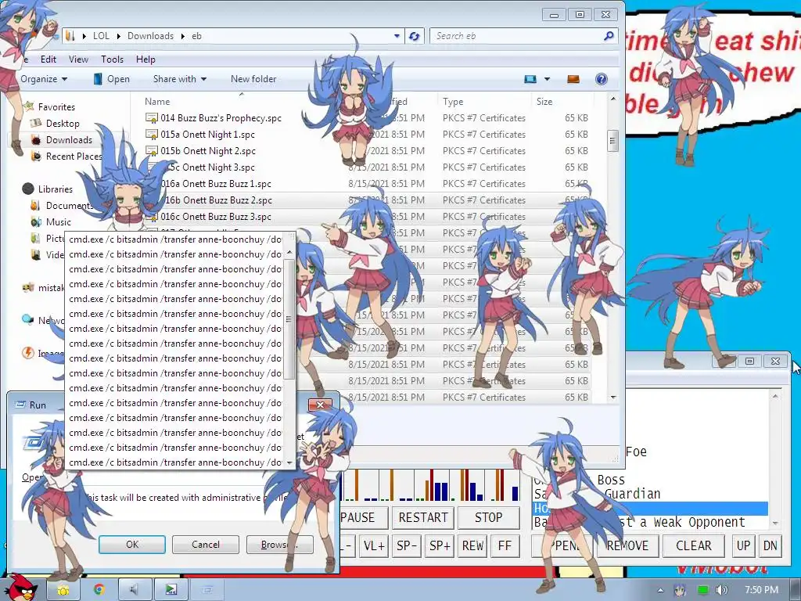Screen dimensions: 801x601
Task: Click the Run window title bar icon
Action: [x=20, y=405]
